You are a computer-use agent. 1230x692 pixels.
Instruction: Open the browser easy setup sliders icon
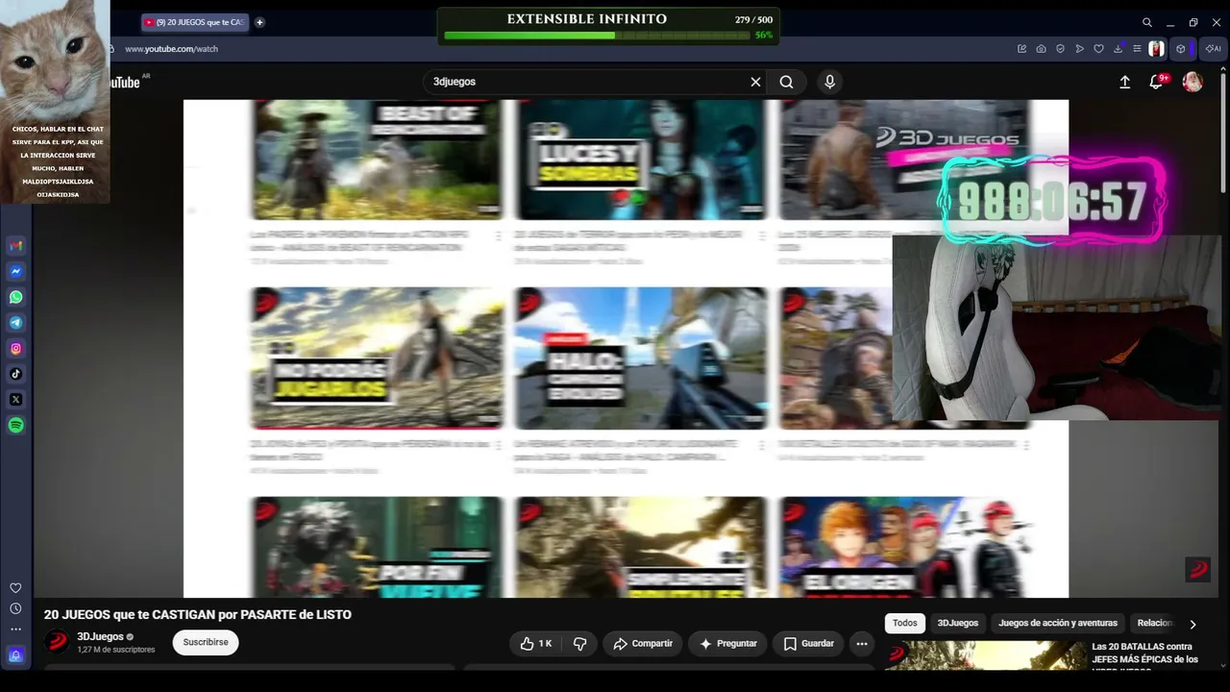[1137, 49]
